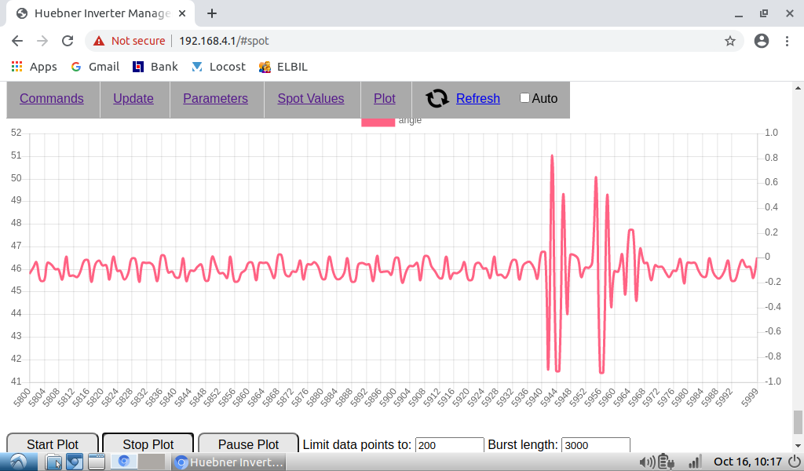The image size is (804, 471).
Task: Open the system start menu
Action: pyautogui.click(x=17, y=462)
